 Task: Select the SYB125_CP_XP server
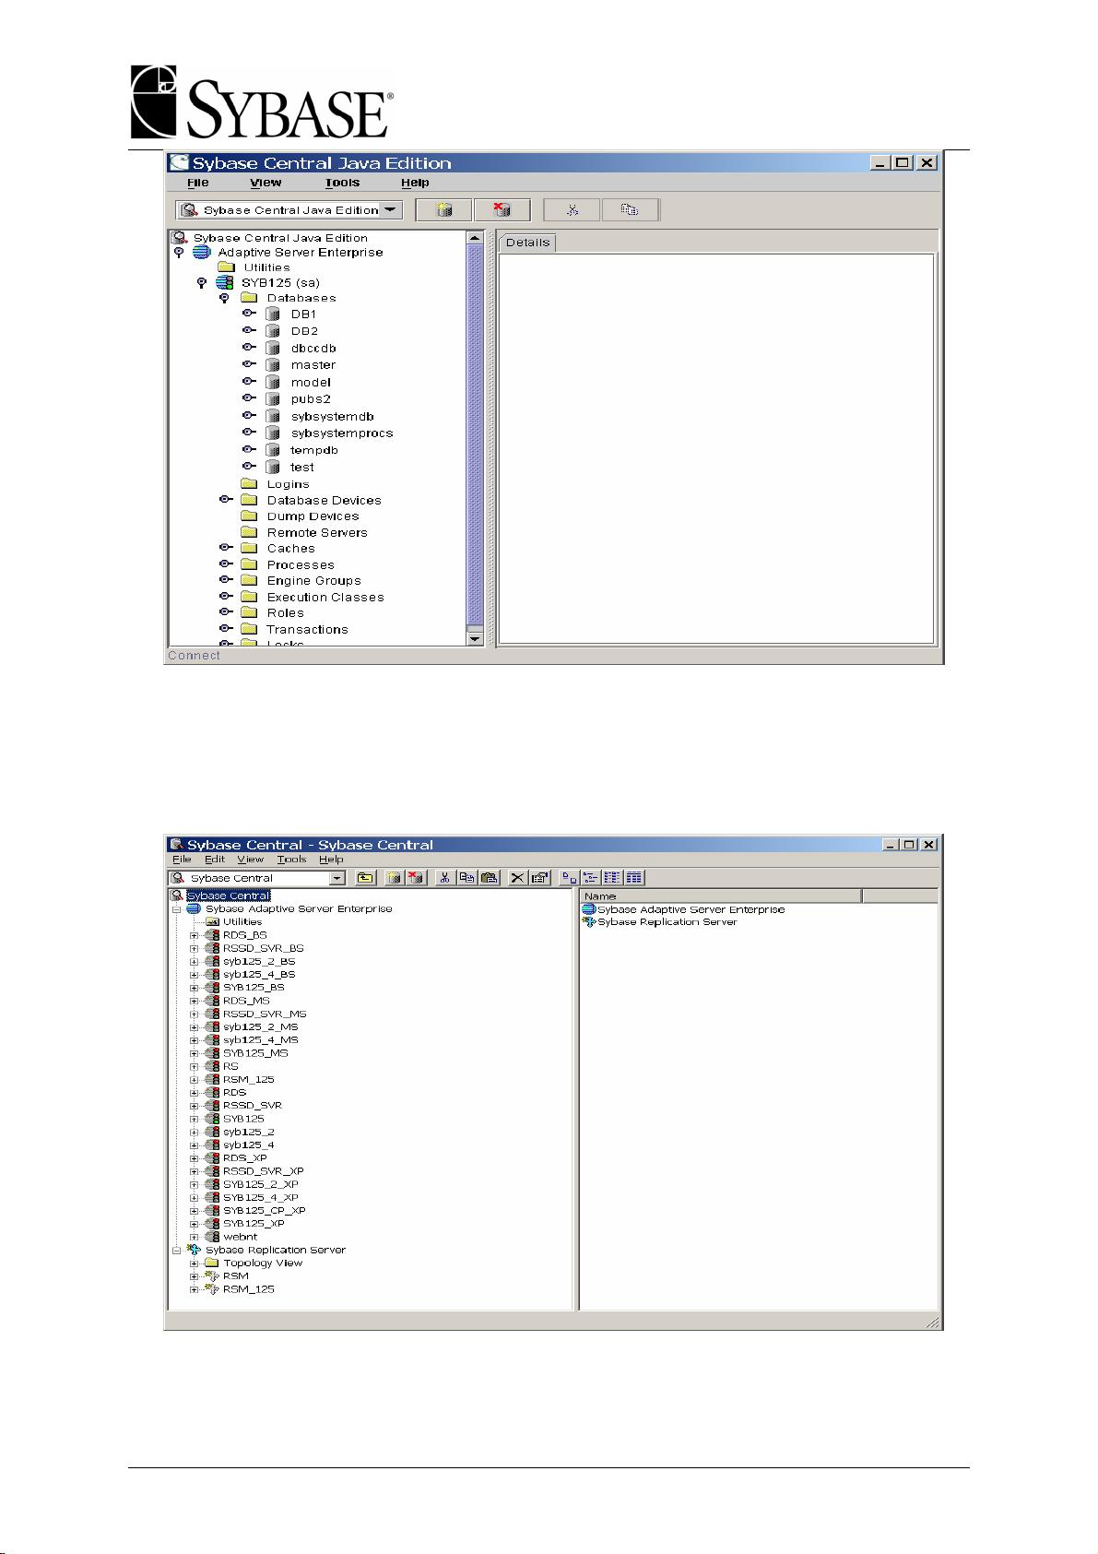coord(264,1210)
